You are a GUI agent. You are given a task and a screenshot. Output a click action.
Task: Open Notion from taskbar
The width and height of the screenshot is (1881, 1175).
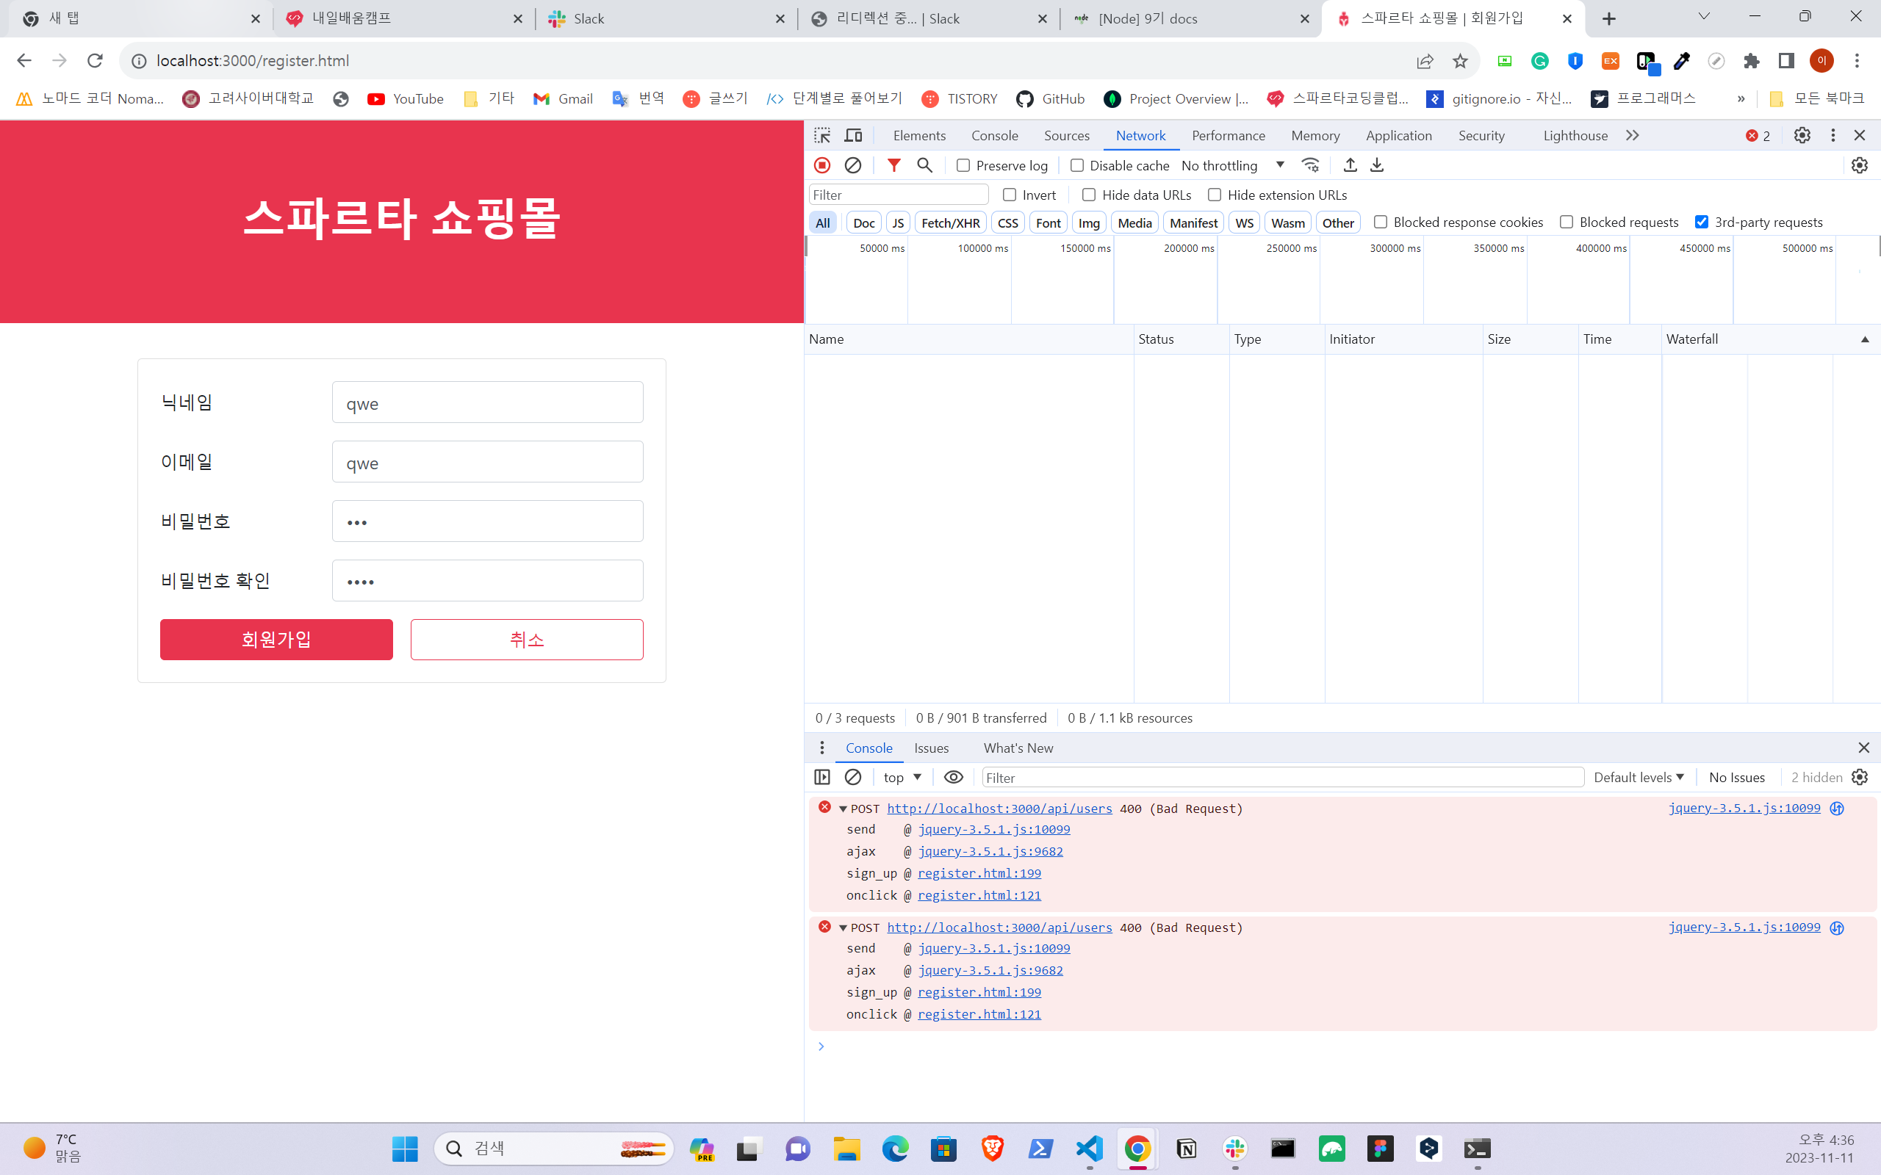point(1186,1149)
